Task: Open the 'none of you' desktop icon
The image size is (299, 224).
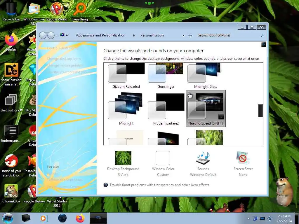Action: (11, 165)
